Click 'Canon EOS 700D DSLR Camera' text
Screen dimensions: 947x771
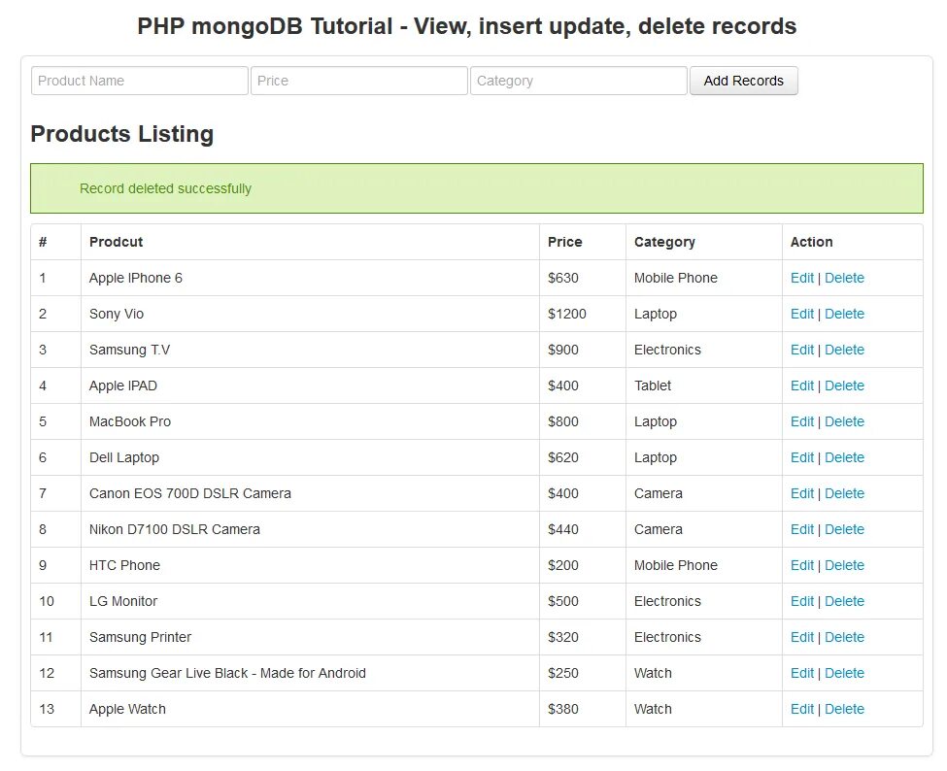(x=190, y=493)
